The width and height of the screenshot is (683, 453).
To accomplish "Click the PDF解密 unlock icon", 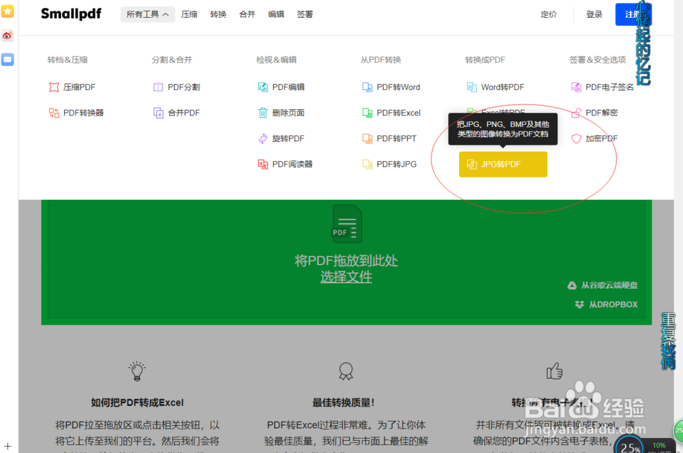I will (x=576, y=113).
